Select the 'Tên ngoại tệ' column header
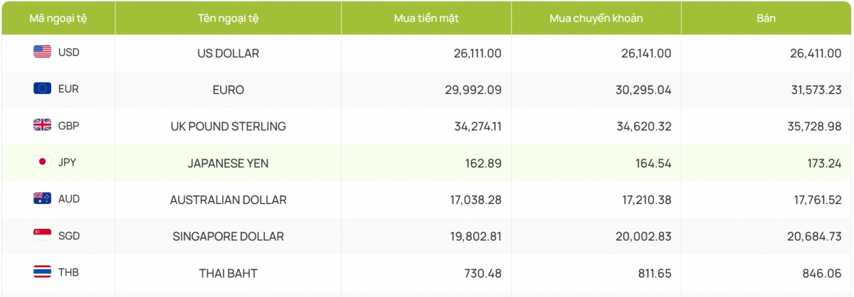This screenshot has height=297, width=854. coord(228,18)
